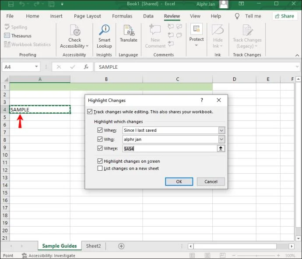This screenshot has width=302, height=259.
Task: Switch to the Home tab
Action: tap(32, 16)
